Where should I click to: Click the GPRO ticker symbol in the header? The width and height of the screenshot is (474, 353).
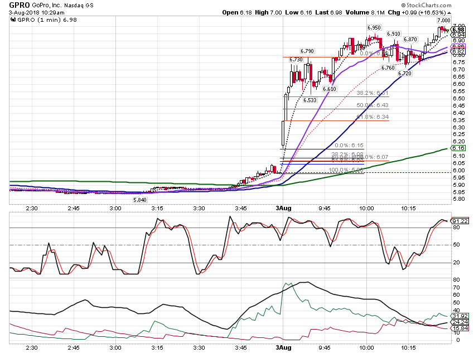(20, 5)
